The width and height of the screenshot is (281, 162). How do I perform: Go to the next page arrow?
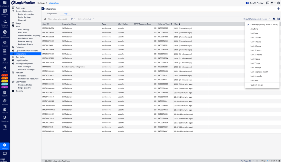276,161
